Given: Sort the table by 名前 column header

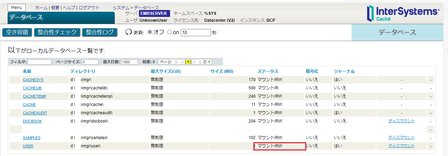Looking at the screenshot, I should pos(27,71).
